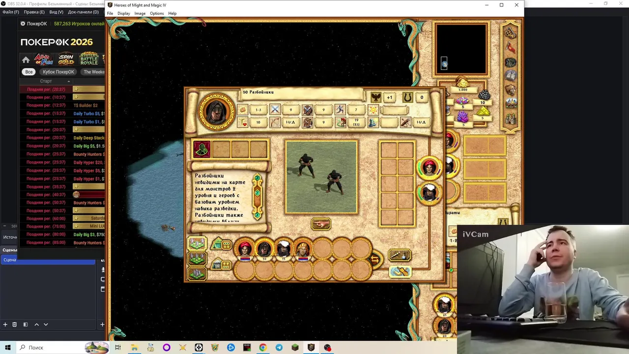Click the running figure speed icon
This screenshot has height=354, width=629.
pos(340,110)
